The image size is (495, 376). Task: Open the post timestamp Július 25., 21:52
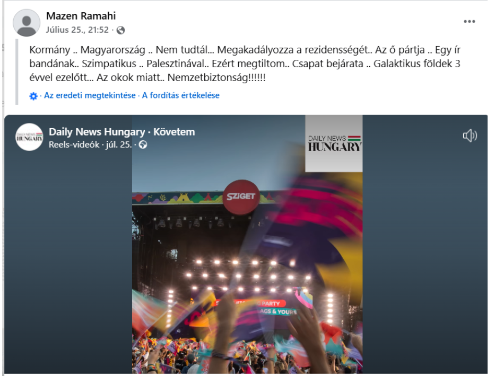click(x=77, y=30)
